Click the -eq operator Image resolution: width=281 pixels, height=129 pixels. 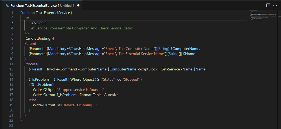click(119, 79)
